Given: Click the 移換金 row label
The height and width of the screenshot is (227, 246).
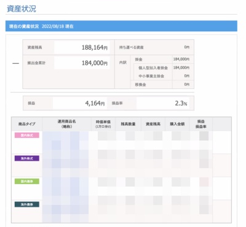Looking at the screenshot, I should 140,85.
